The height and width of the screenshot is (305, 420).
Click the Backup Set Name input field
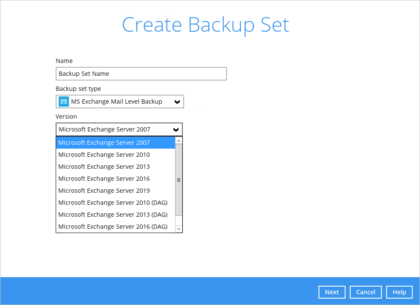tap(141, 74)
